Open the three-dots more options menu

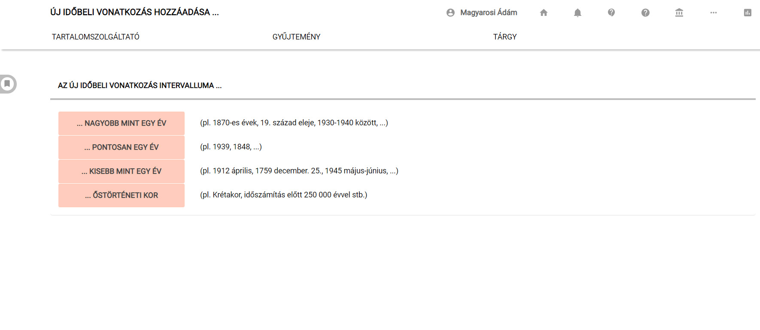[x=713, y=13]
